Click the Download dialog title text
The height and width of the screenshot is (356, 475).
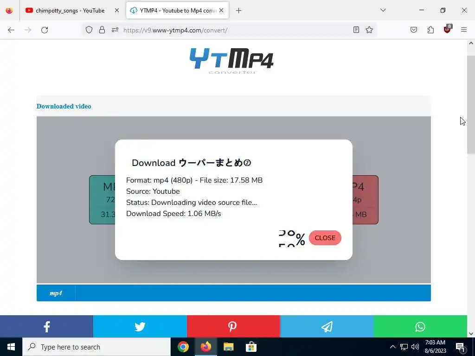192,163
